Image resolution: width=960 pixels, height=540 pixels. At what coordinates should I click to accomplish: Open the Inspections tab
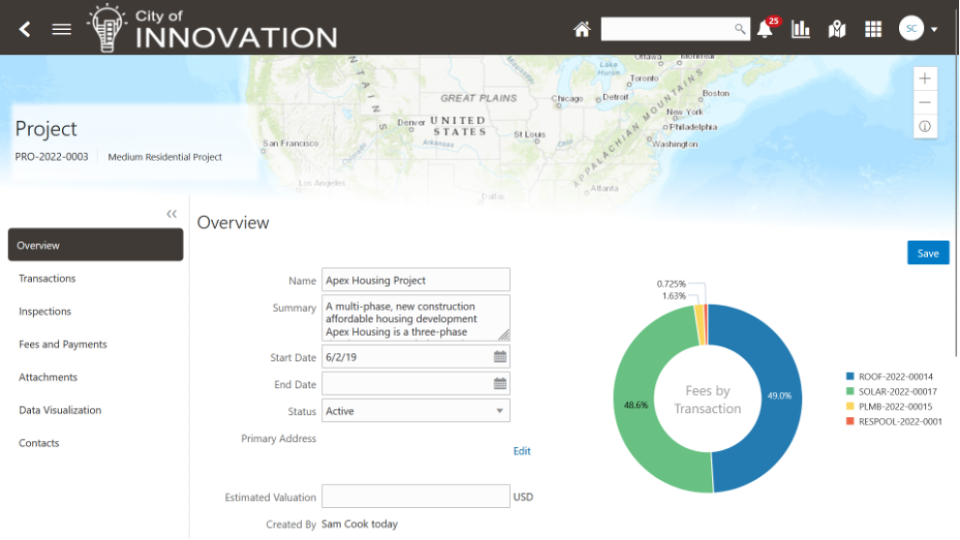coord(45,311)
